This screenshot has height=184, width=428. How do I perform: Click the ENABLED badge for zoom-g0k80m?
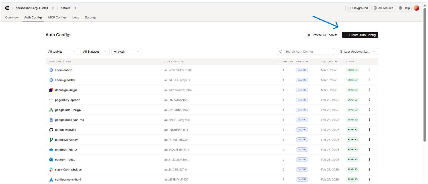point(353,80)
